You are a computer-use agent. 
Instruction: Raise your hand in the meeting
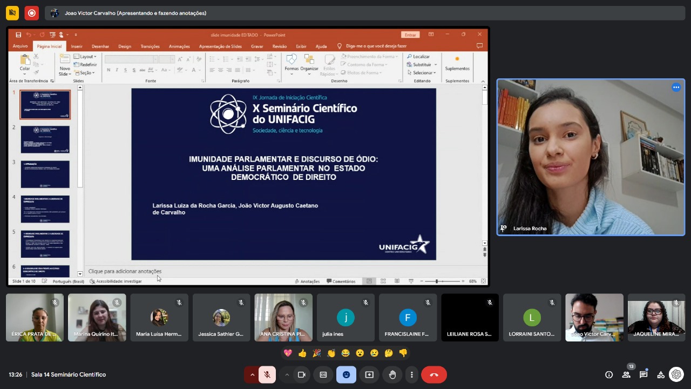click(x=392, y=374)
